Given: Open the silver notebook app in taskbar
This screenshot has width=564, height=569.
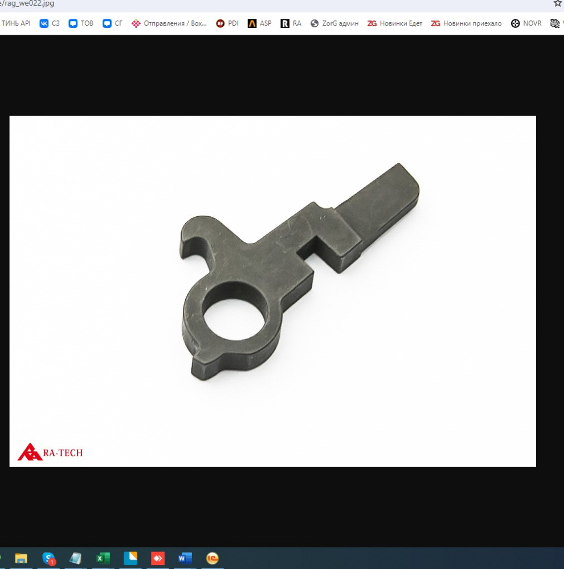Looking at the screenshot, I should (x=75, y=558).
